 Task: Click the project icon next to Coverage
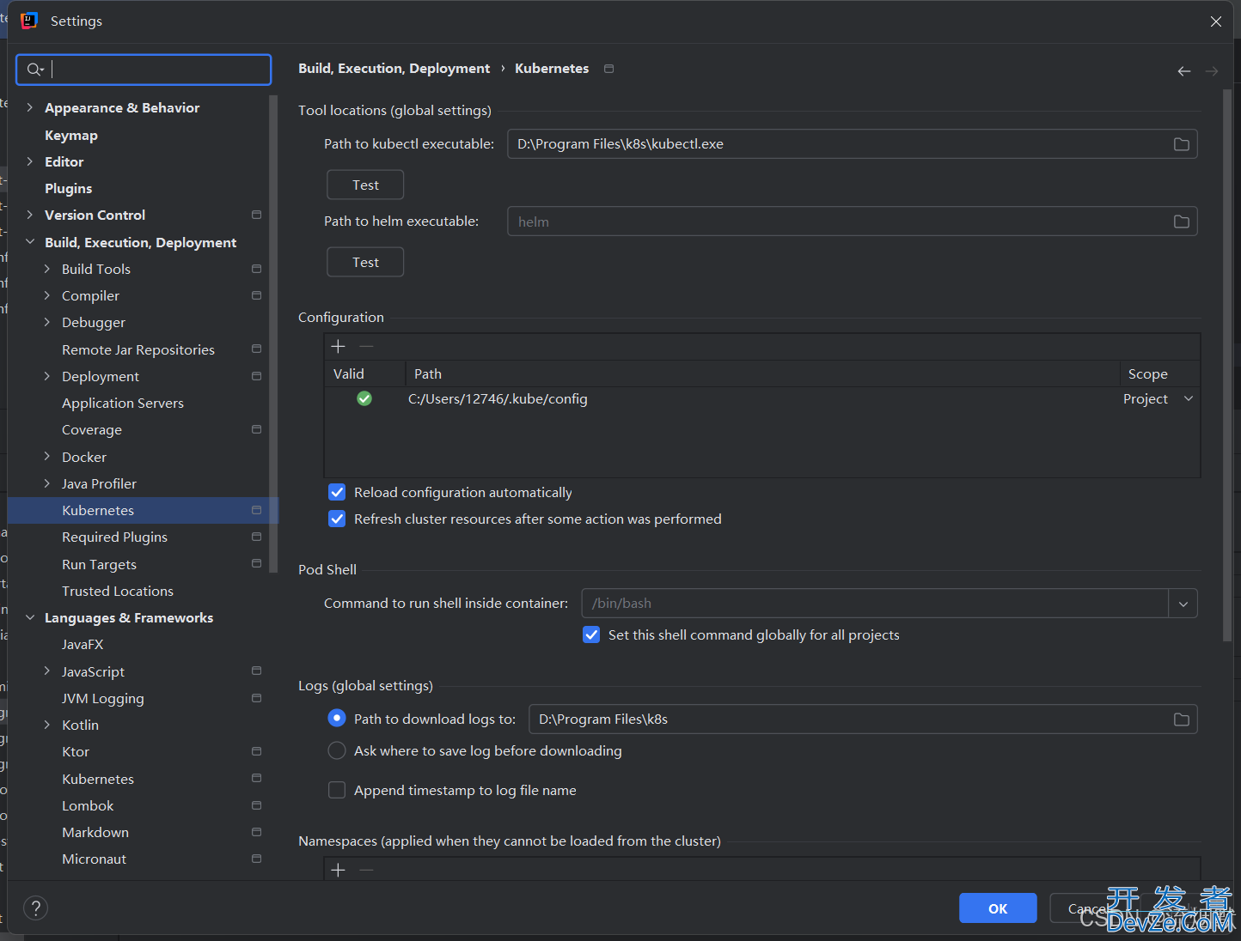tap(256, 429)
